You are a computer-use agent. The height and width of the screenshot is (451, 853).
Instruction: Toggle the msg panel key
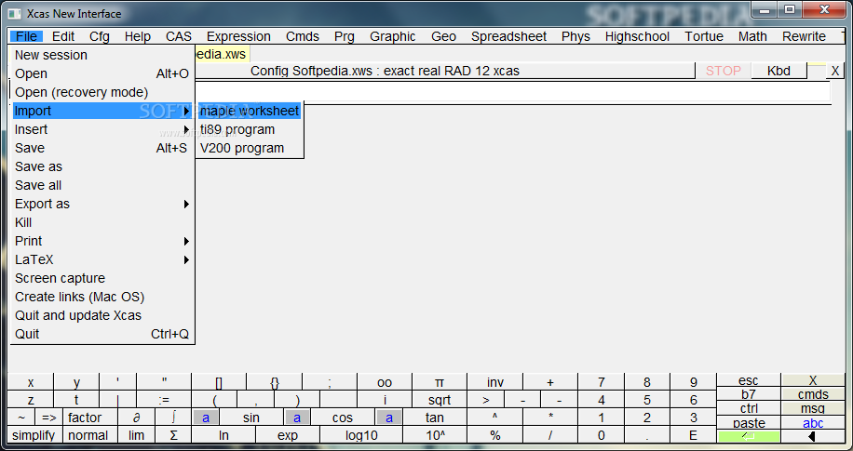(x=813, y=408)
